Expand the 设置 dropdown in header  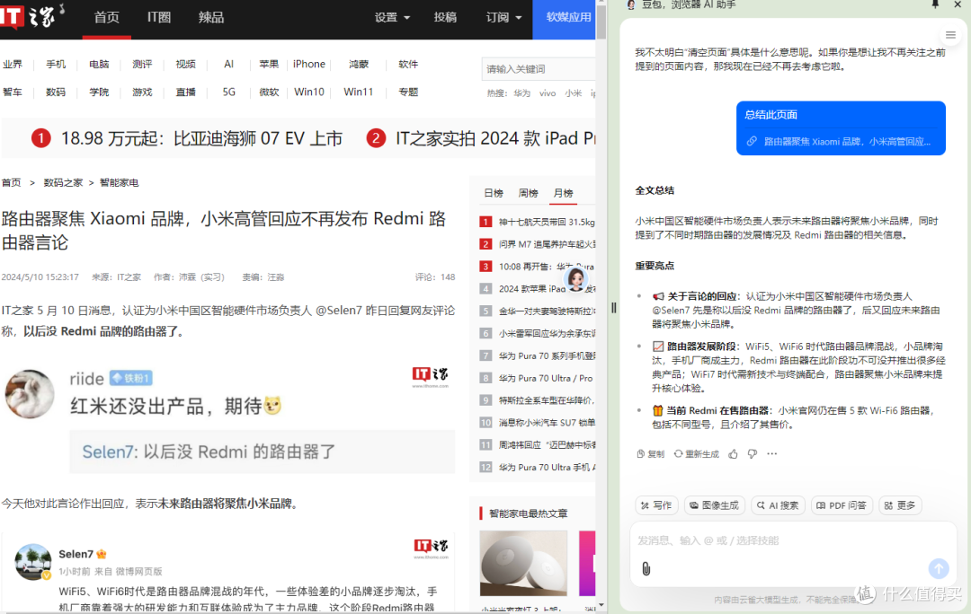[x=392, y=17]
